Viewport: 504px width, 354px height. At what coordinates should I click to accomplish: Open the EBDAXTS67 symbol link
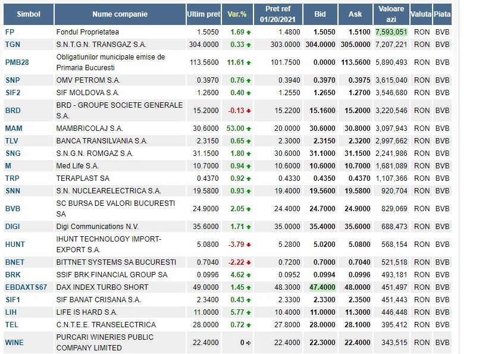coord(26,287)
